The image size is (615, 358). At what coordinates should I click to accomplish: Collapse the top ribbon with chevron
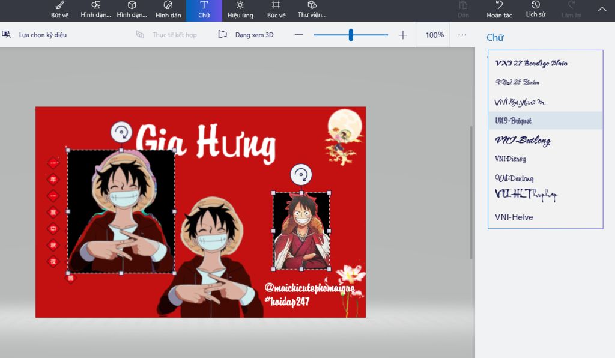pyautogui.click(x=602, y=10)
